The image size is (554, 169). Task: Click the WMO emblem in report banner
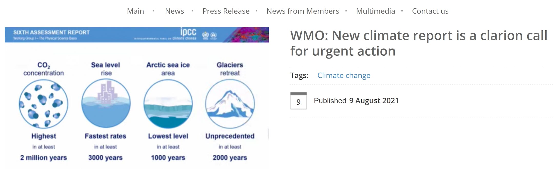tap(205, 35)
